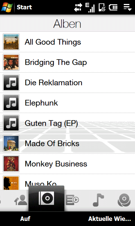Tap the battery status icon

click(113, 7)
